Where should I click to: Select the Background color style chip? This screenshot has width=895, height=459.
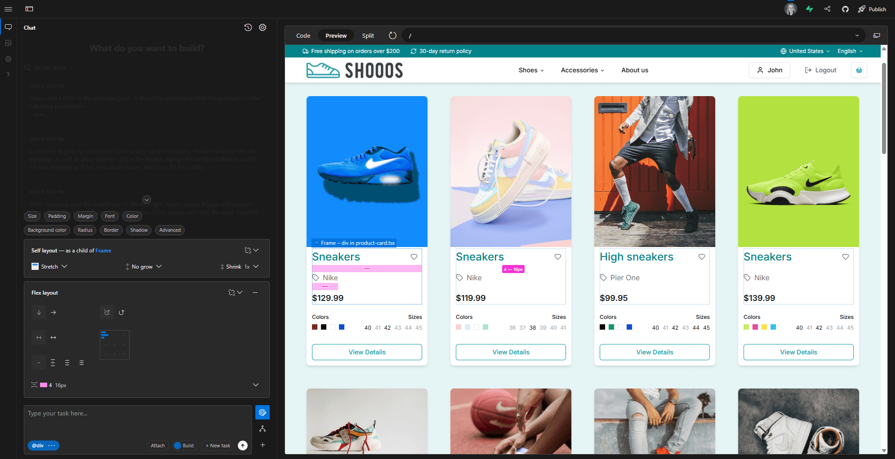point(47,230)
